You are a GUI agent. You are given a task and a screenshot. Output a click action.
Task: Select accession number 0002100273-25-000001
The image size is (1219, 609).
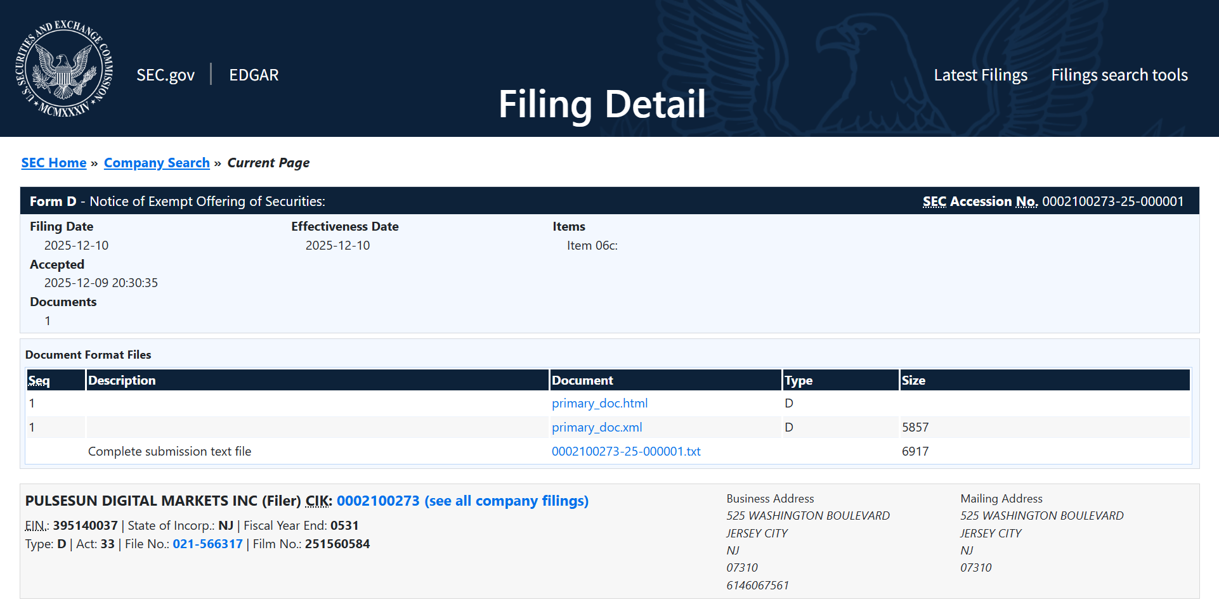(1113, 202)
